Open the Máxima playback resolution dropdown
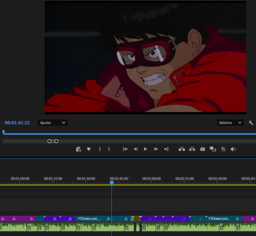 pos(230,123)
